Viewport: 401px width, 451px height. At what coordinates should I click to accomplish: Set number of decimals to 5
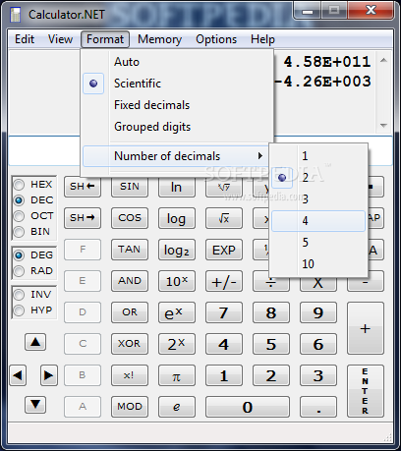pos(318,243)
